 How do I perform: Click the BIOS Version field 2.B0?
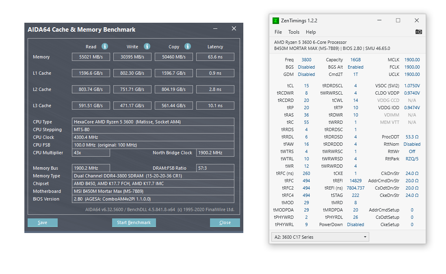(153, 198)
